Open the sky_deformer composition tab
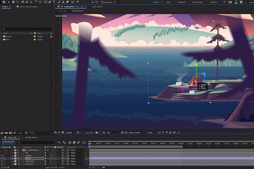The image size is (254, 169). (77, 11)
